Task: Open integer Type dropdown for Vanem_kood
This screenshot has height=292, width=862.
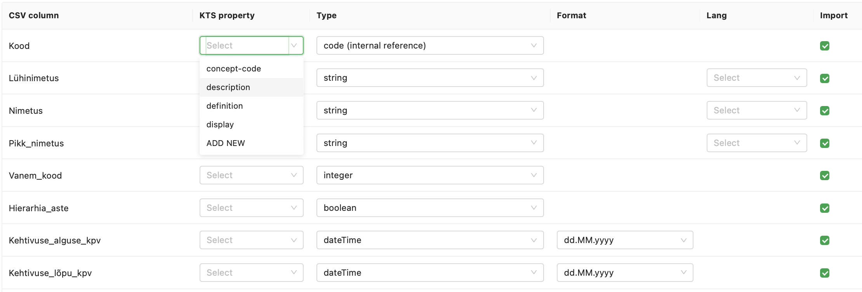Action: pyautogui.click(x=429, y=176)
